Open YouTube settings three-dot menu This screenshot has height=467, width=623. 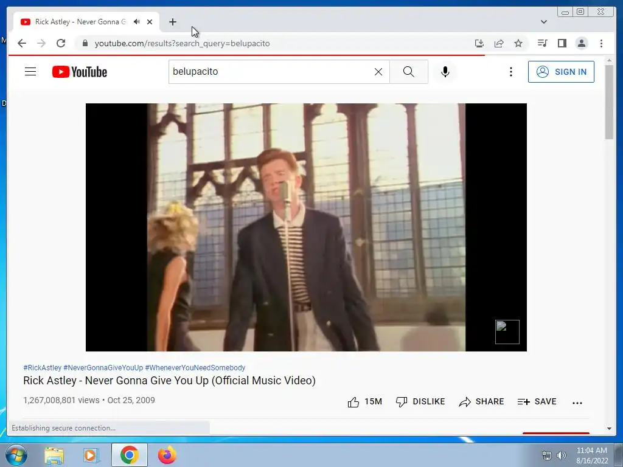[x=511, y=72]
